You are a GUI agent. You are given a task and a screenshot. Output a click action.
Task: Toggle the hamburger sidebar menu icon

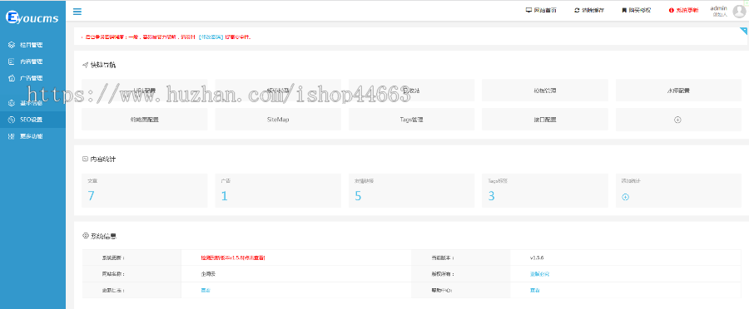pyautogui.click(x=77, y=12)
